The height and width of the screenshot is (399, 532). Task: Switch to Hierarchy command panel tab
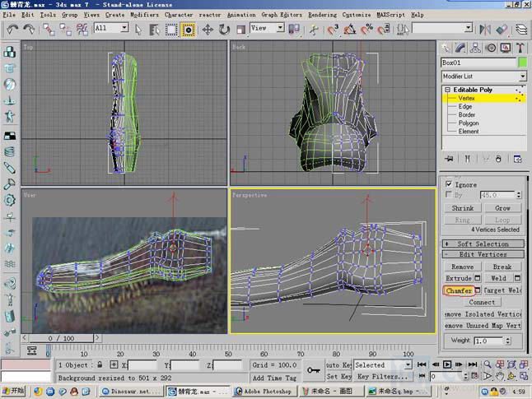click(x=475, y=49)
